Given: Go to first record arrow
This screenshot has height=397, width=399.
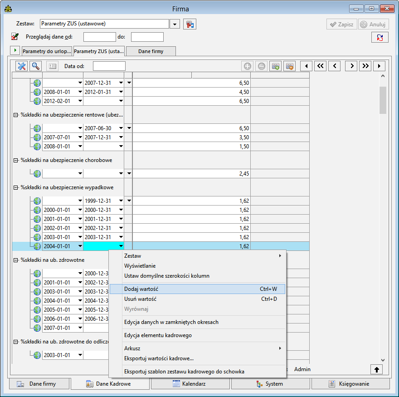Looking at the screenshot, I should [307, 66].
